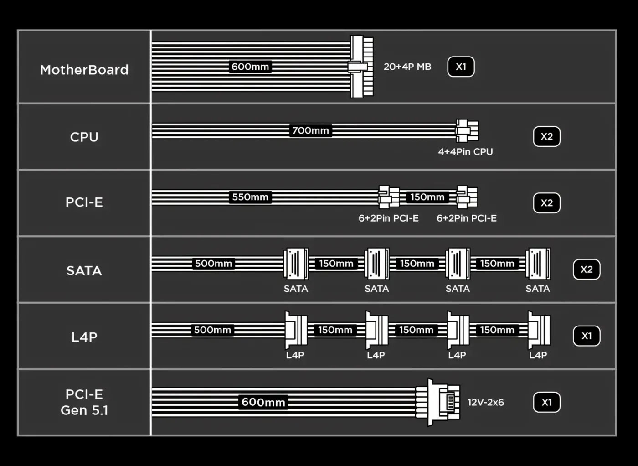This screenshot has height=466, width=638.
Task: Select the right "6+2Pin PCI-E" text label
Action: coord(467,218)
